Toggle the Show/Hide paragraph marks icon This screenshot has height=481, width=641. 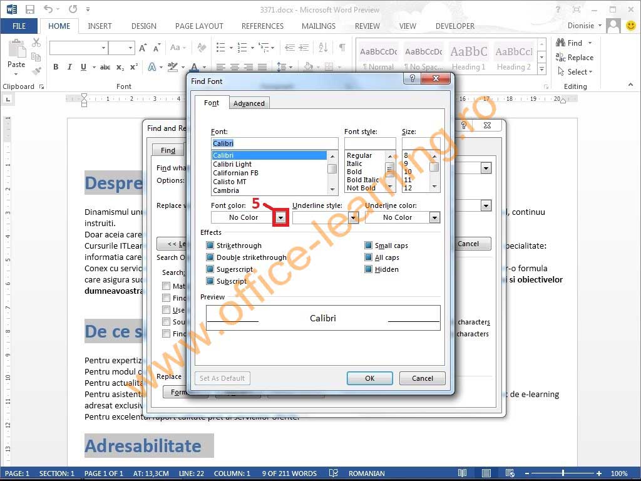point(342,48)
